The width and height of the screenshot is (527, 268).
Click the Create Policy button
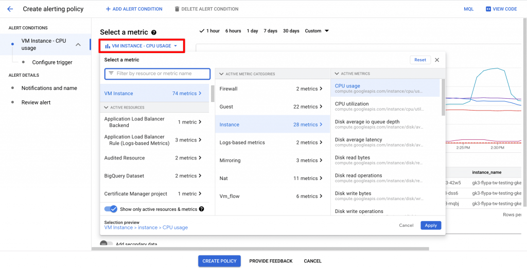tap(219, 261)
